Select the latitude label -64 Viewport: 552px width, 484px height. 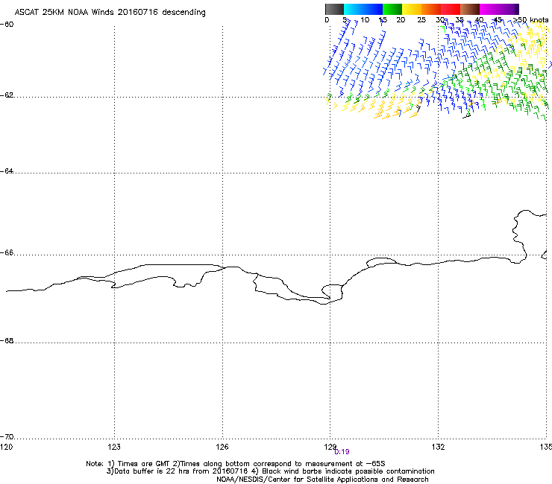pos(7,171)
